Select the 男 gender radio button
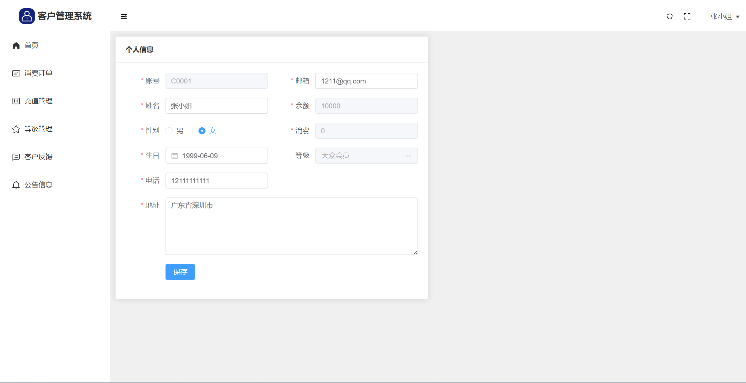This screenshot has height=383, width=746. (169, 131)
